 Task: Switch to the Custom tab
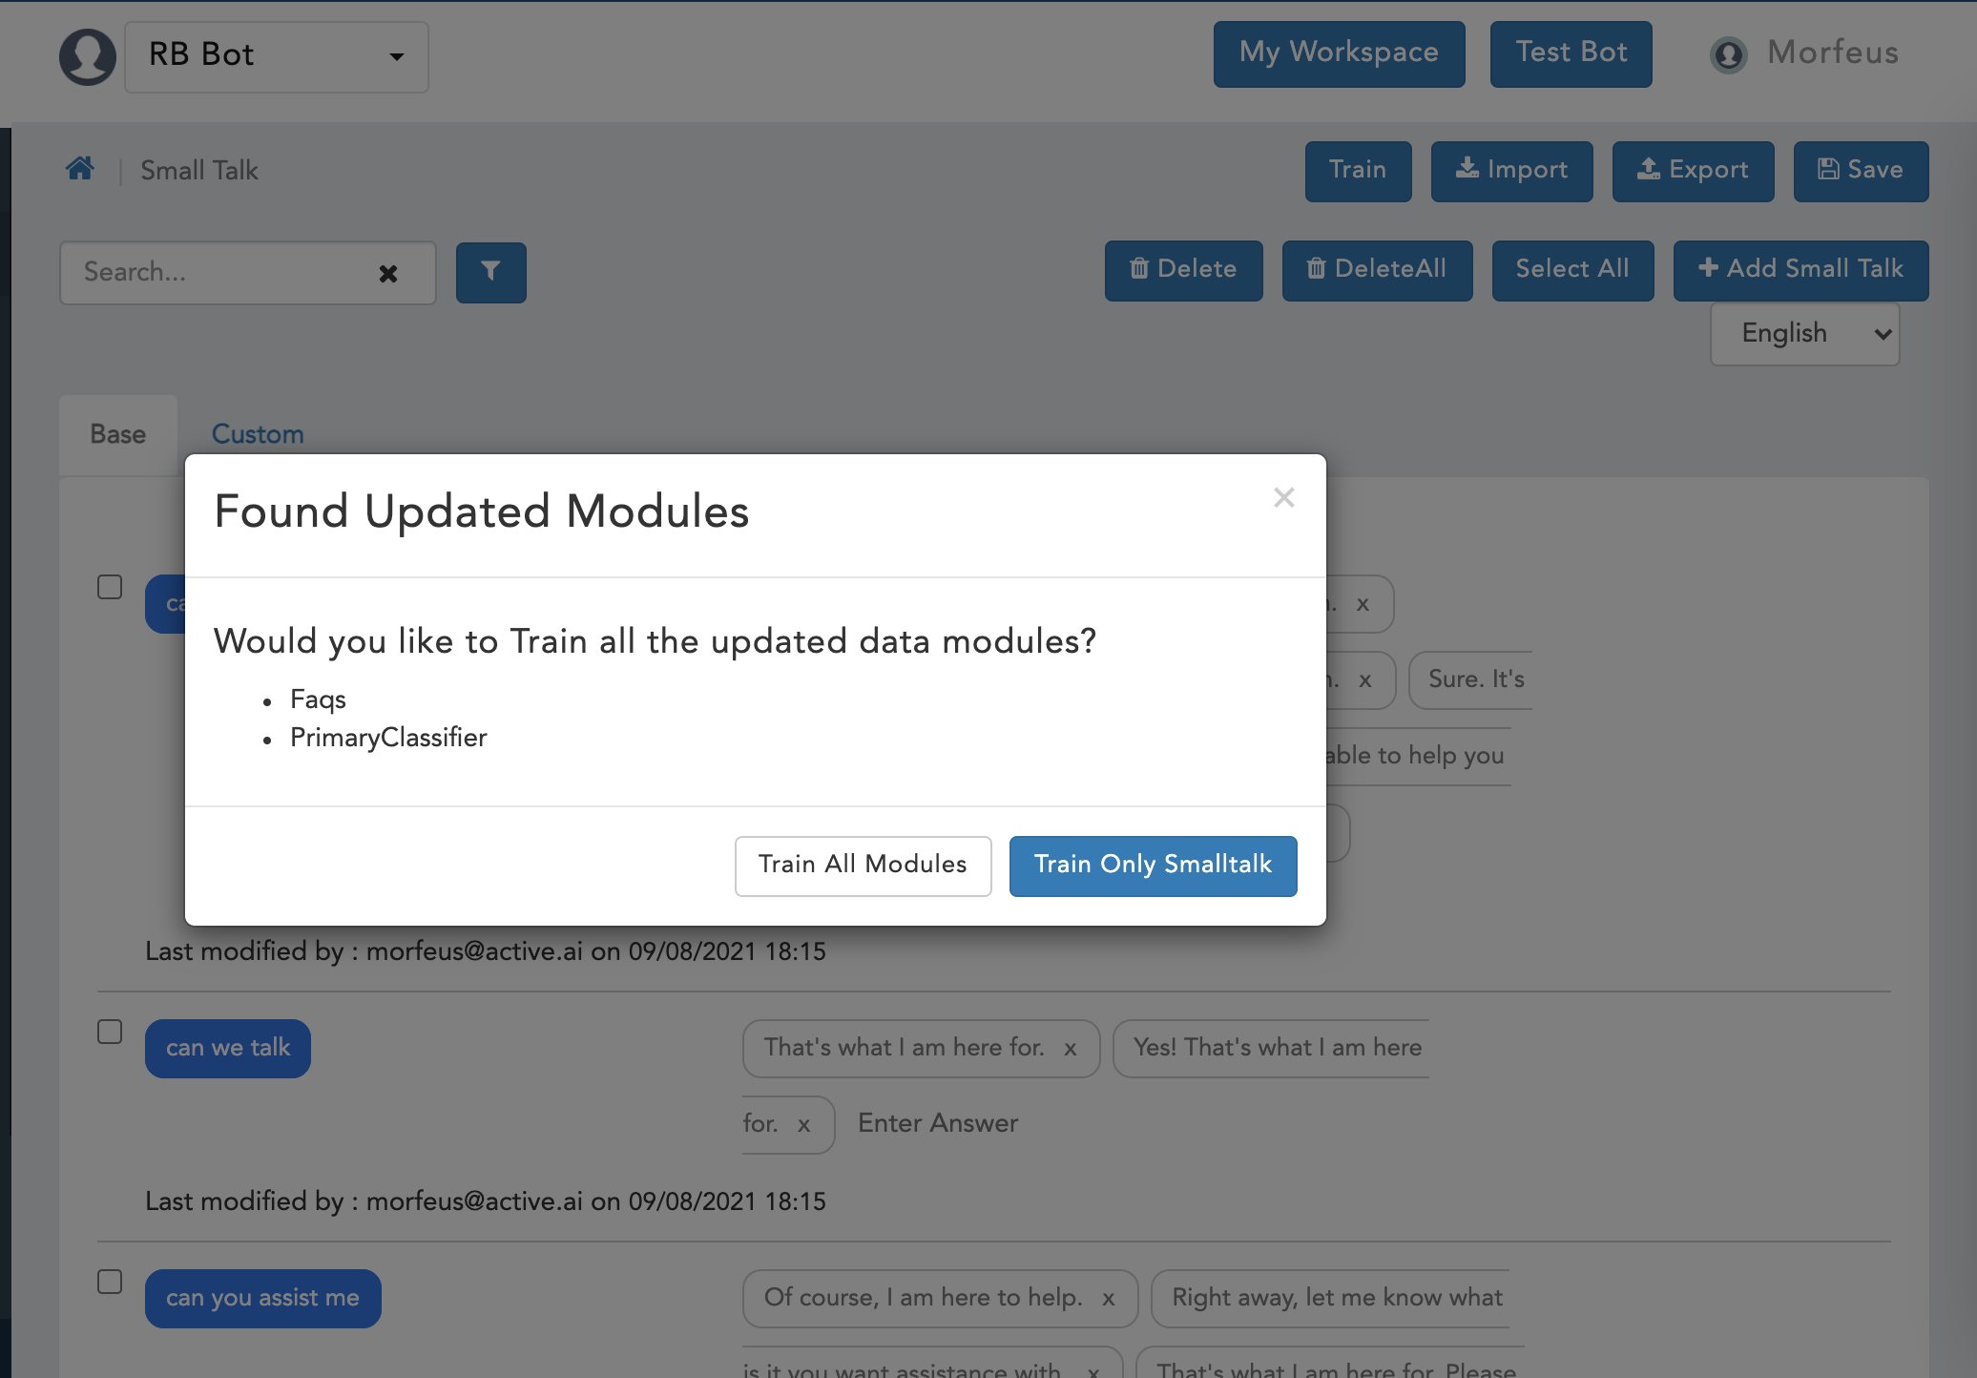coord(257,434)
